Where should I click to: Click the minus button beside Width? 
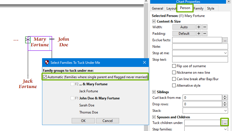tap(205, 27)
